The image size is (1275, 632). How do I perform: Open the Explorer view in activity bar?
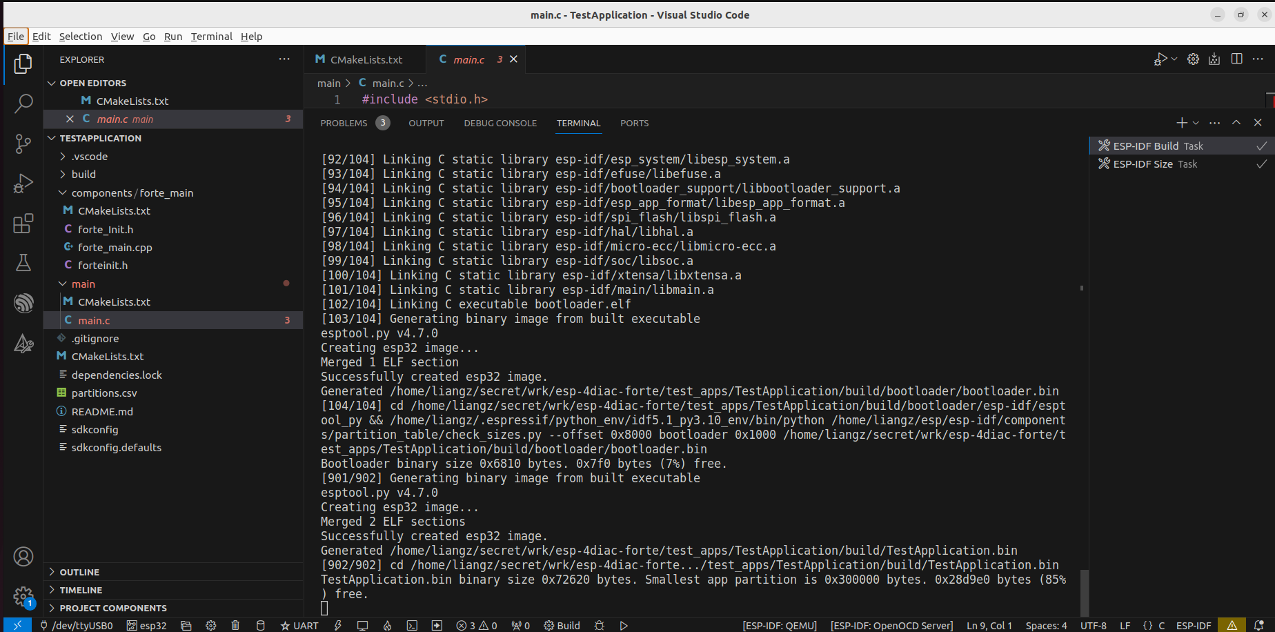(23, 64)
